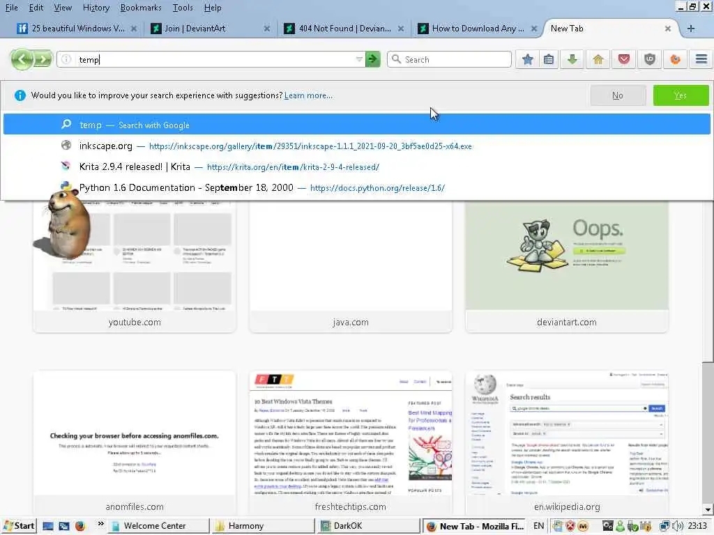
Task: Click the vertical scrollbar down arrow
Action: [708, 510]
